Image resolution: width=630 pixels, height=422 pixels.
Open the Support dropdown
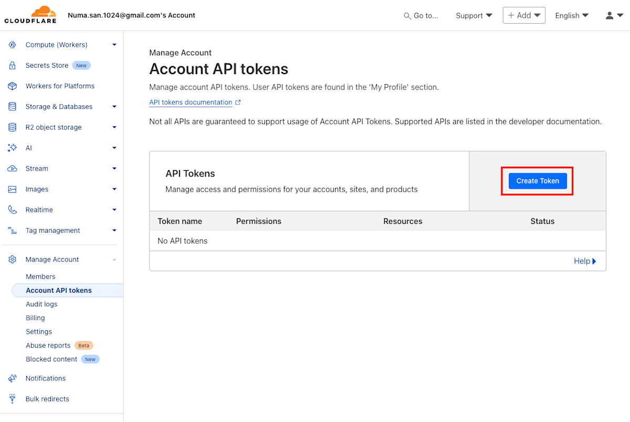tap(474, 16)
